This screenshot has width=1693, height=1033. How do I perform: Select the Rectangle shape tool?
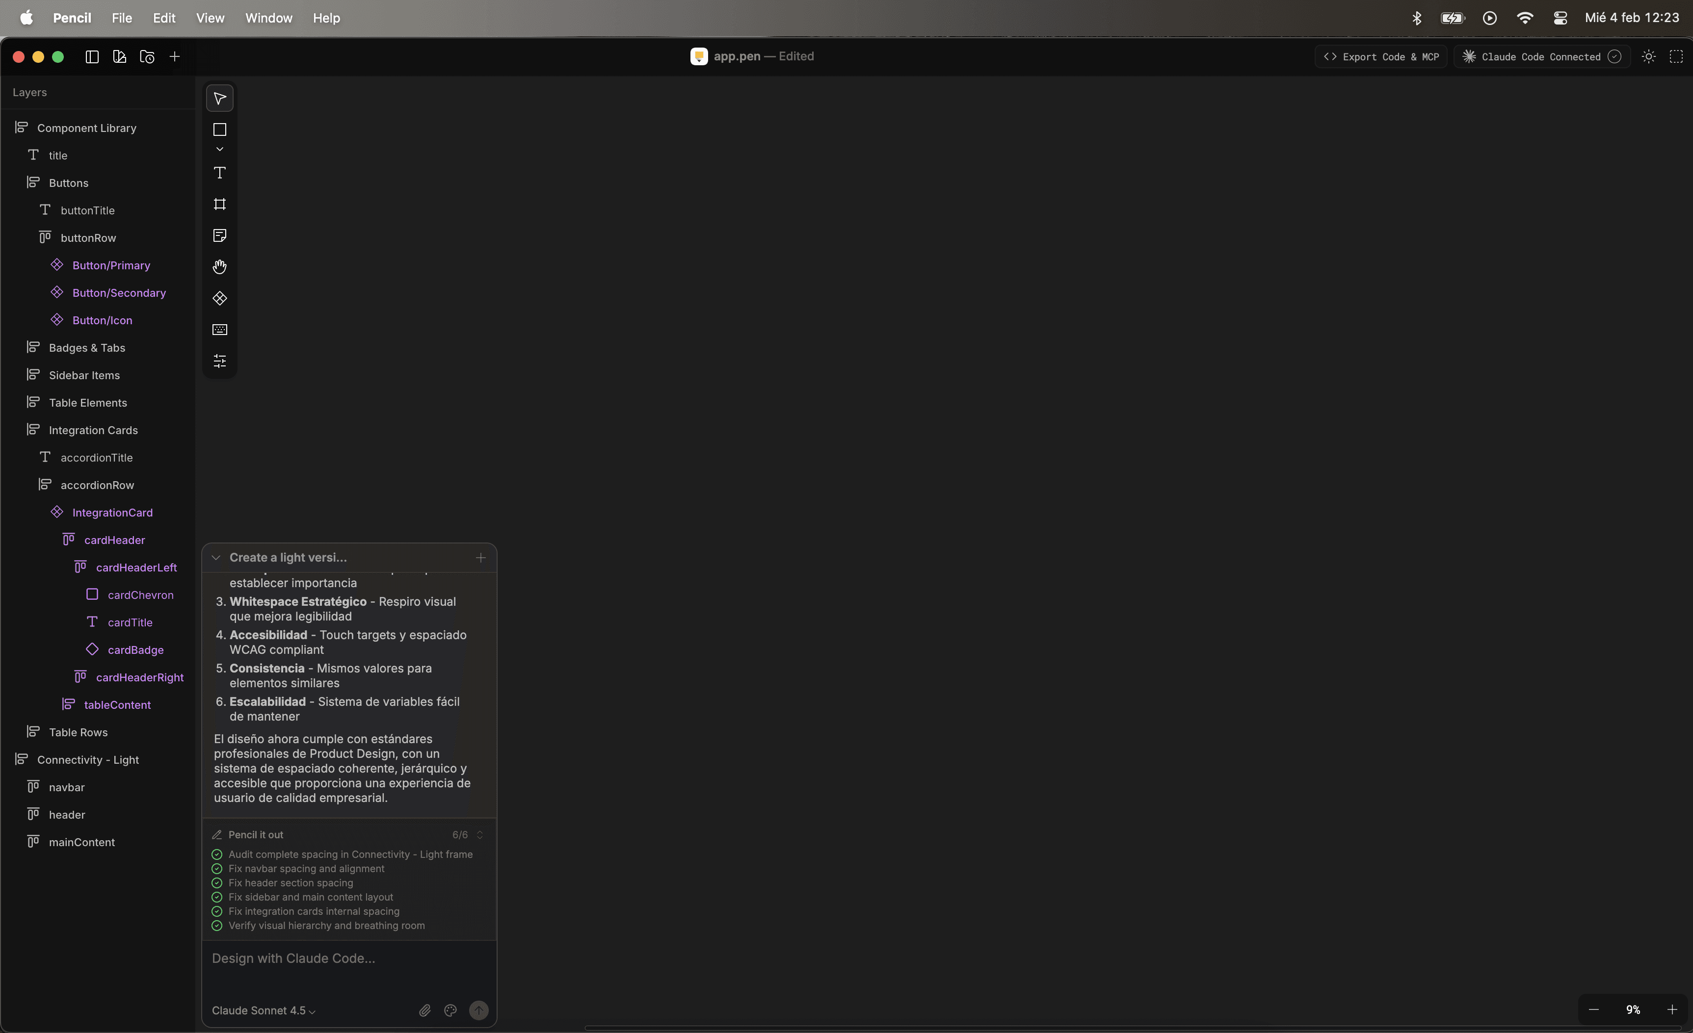point(220,129)
